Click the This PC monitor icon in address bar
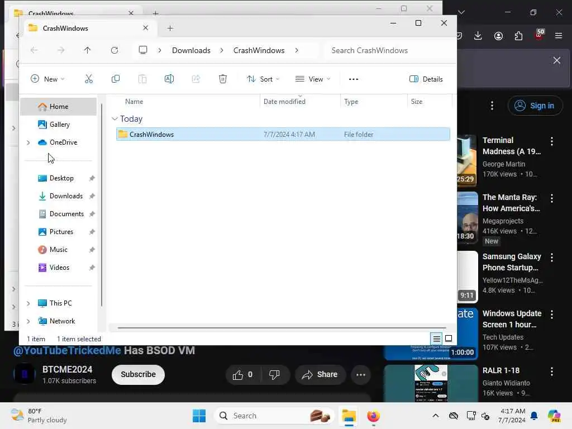The image size is (572, 429). [x=143, y=50]
